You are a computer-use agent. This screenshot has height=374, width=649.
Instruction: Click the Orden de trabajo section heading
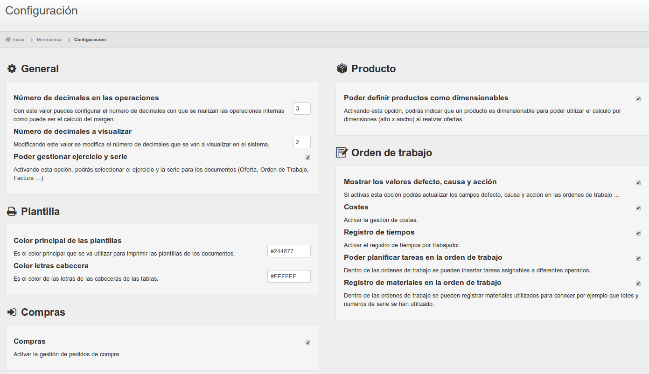pyautogui.click(x=392, y=152)
